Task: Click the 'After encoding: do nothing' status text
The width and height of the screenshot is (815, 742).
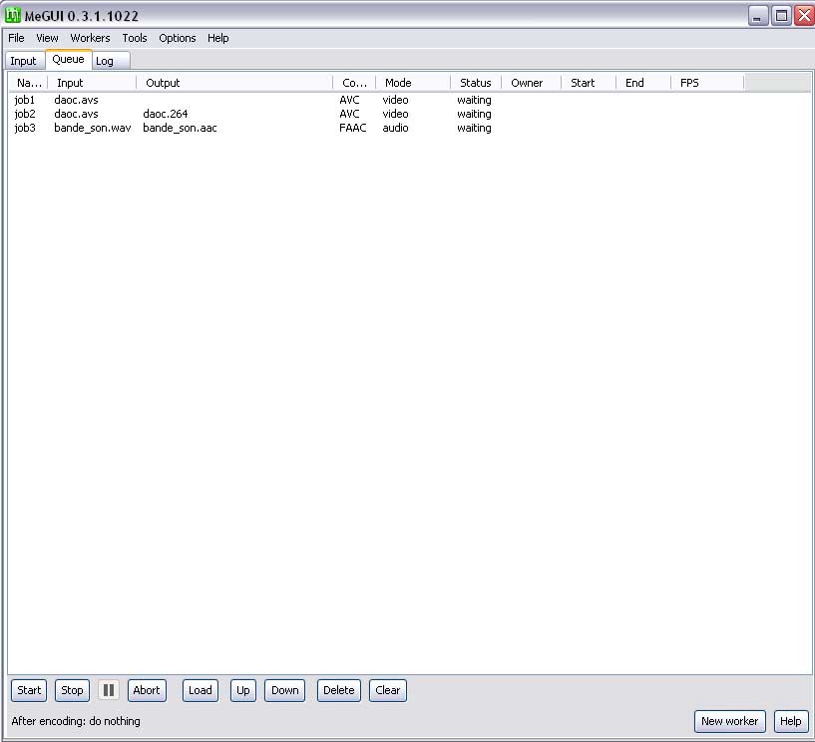Action: 76,721
